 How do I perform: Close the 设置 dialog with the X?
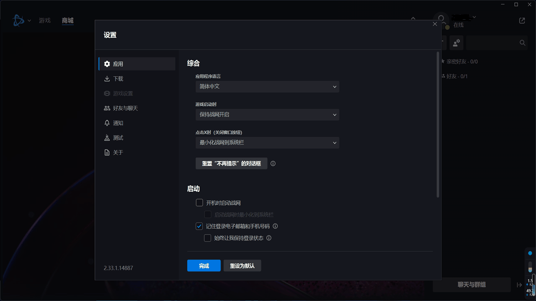point(435,24)
